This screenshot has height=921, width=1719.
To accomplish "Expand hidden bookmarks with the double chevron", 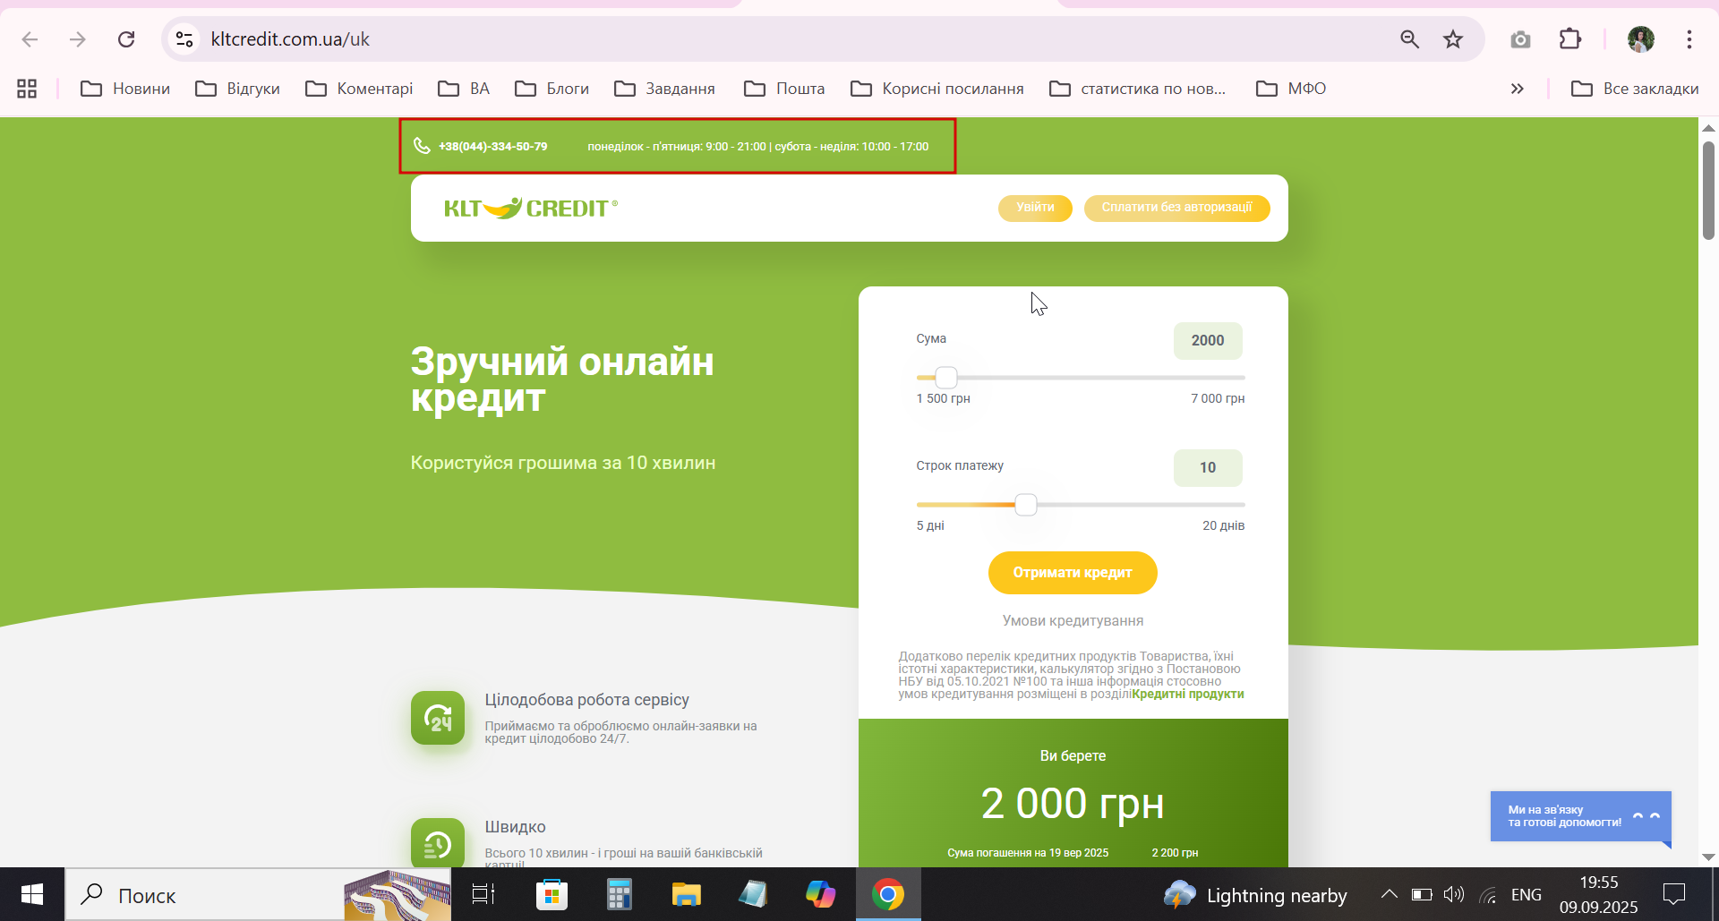I will point(1517,89).
